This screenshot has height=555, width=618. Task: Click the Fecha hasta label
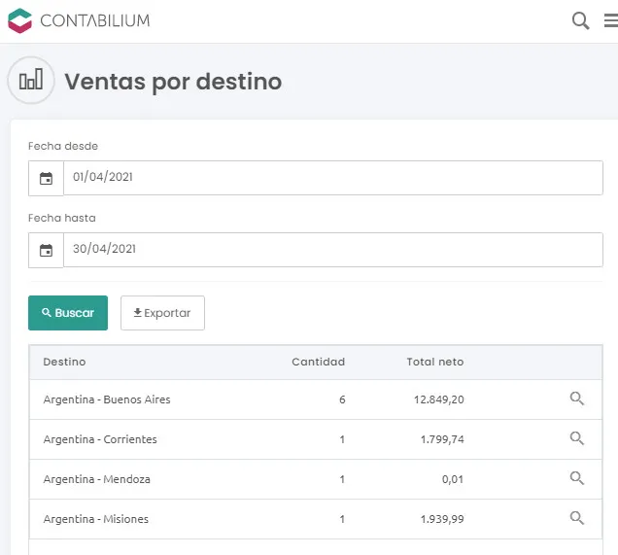coord(62,218)
